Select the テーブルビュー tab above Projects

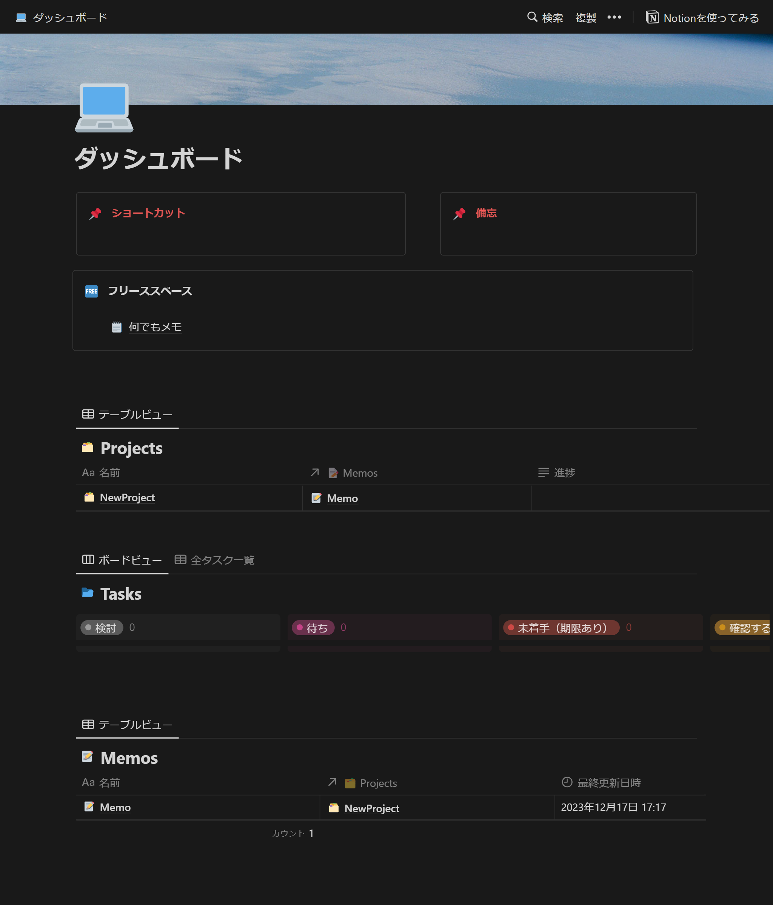click(x=127, y=414)
